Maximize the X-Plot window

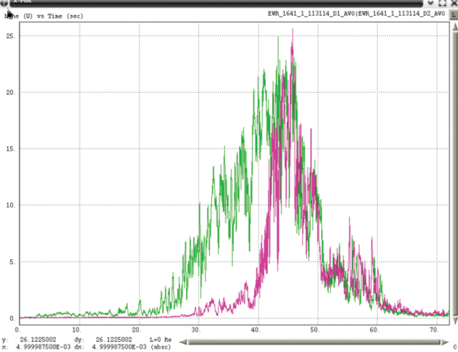[442, 3]
